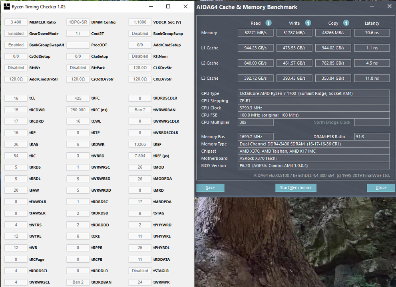Click the Memory Latency 70.6 ns value
Image resolution: width=396 pixels, height=287 pixels.
[x=372, y=33]
